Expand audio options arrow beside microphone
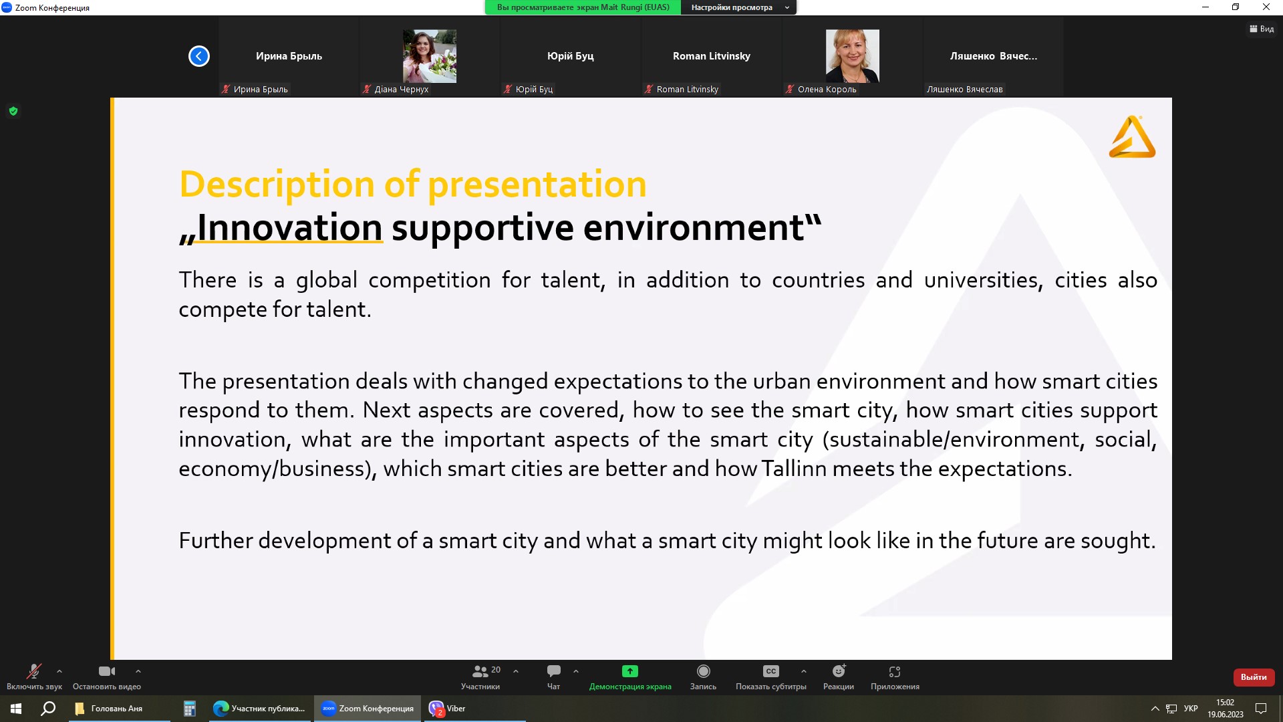The width and height of the screenshot is (1283, 722). (59, 671)
